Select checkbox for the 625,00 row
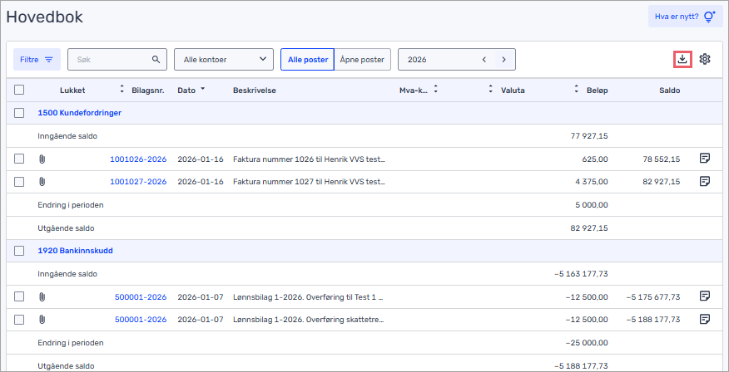 coord(19,159)
